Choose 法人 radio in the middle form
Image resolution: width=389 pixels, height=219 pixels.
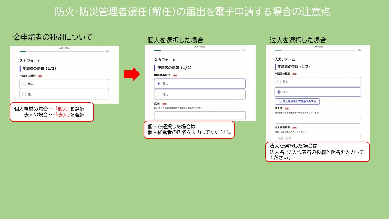point(159,95)
